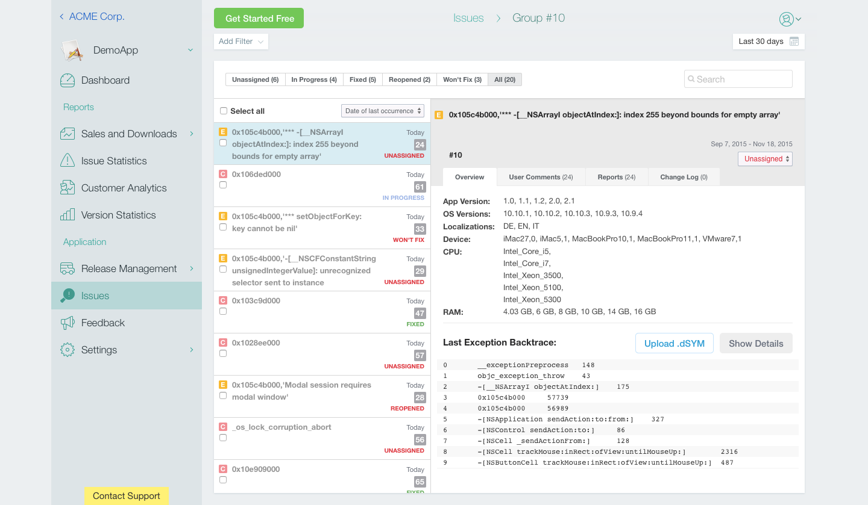Screen dimensions: 868x505
Task: Select the Overview tab
Action: pyautogui.click(x=470, y=177)
